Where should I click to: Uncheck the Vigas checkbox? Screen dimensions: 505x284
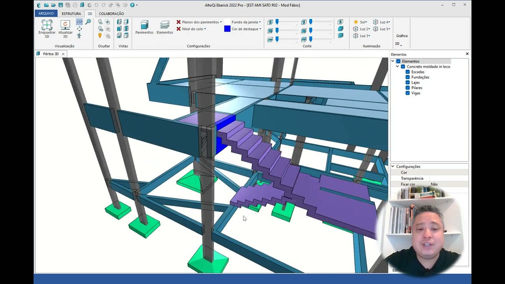tap(408, 93)
